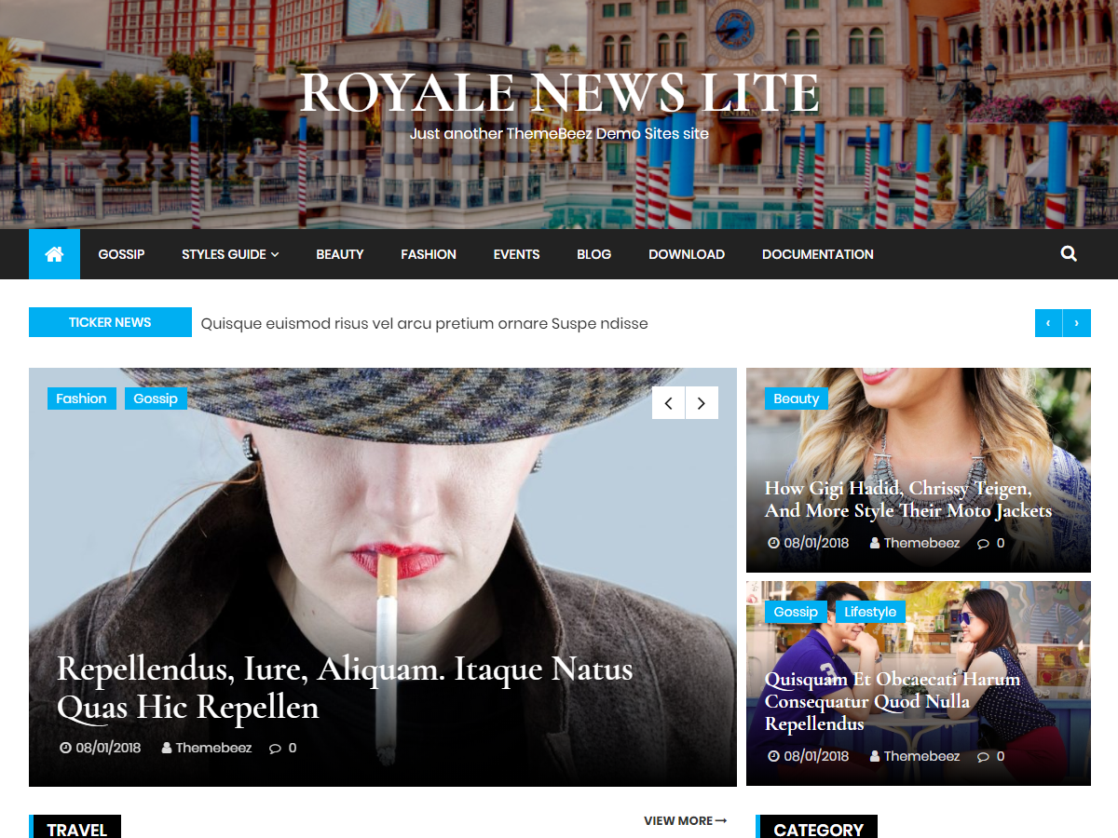
Task: Click the Fashion category badge on the slider
Action: pos(81,398)
